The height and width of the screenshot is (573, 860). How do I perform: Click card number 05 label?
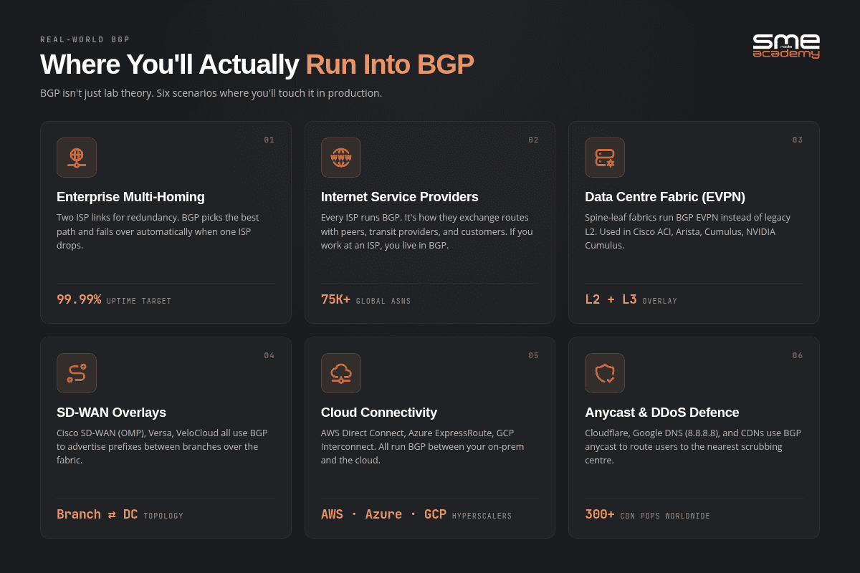(x=533, y=355)
